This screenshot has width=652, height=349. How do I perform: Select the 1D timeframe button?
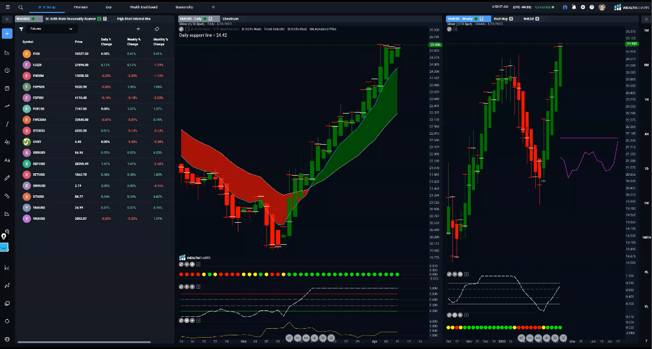[x=646, y=169]
